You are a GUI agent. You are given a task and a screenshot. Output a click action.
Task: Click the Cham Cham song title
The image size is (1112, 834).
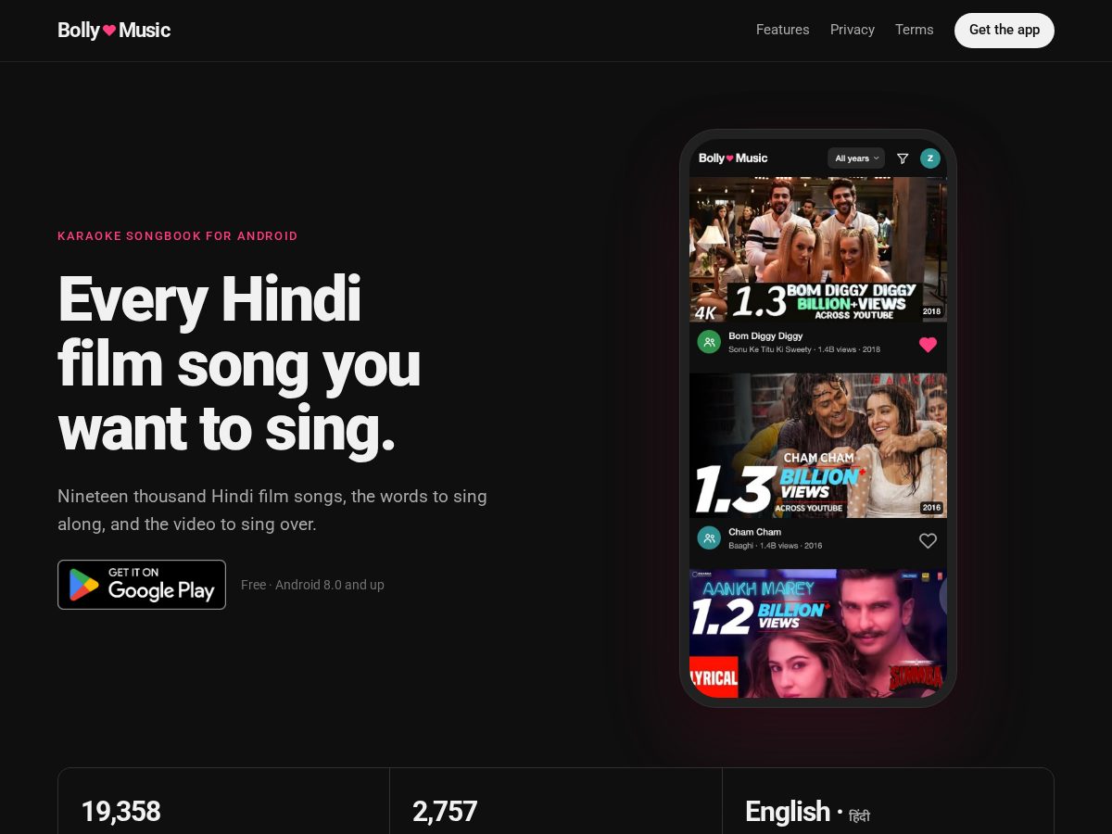754,532
